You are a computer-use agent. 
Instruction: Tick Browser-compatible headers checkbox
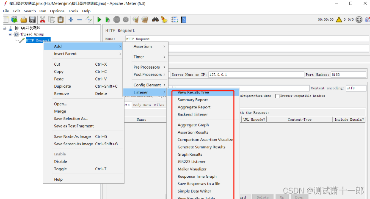click(x=277, y=96)
